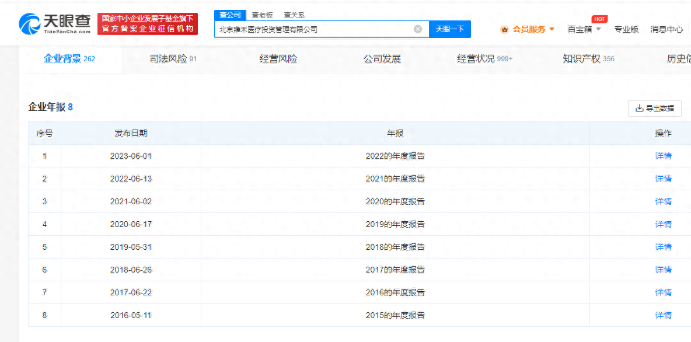Switch to 查老板 search mode

[262, 15]
